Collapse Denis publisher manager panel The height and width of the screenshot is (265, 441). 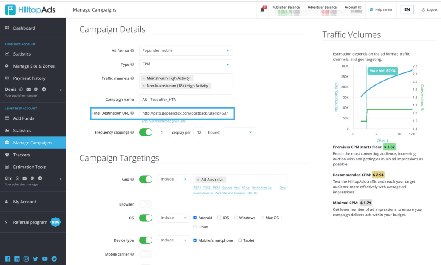[60, 90]
